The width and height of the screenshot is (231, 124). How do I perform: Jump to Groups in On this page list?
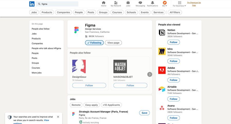(x=35, y=63)
